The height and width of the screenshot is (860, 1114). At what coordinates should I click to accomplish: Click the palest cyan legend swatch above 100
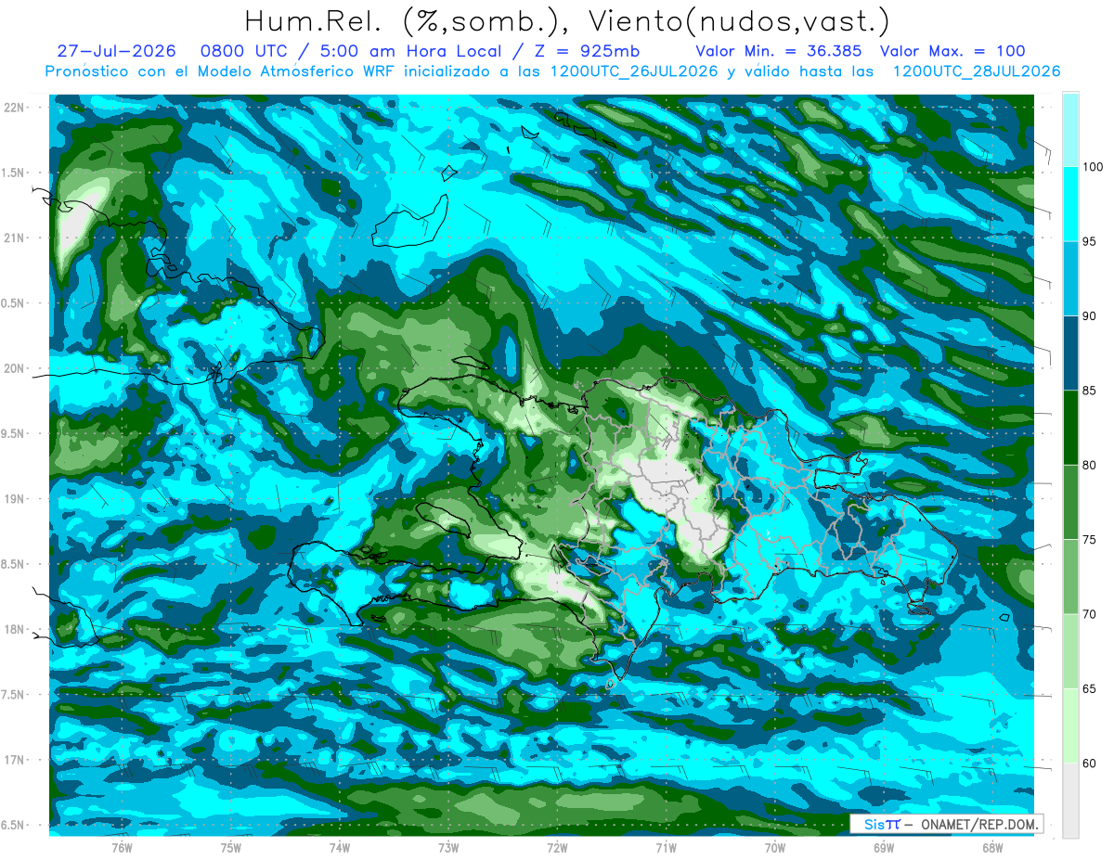1070,130
